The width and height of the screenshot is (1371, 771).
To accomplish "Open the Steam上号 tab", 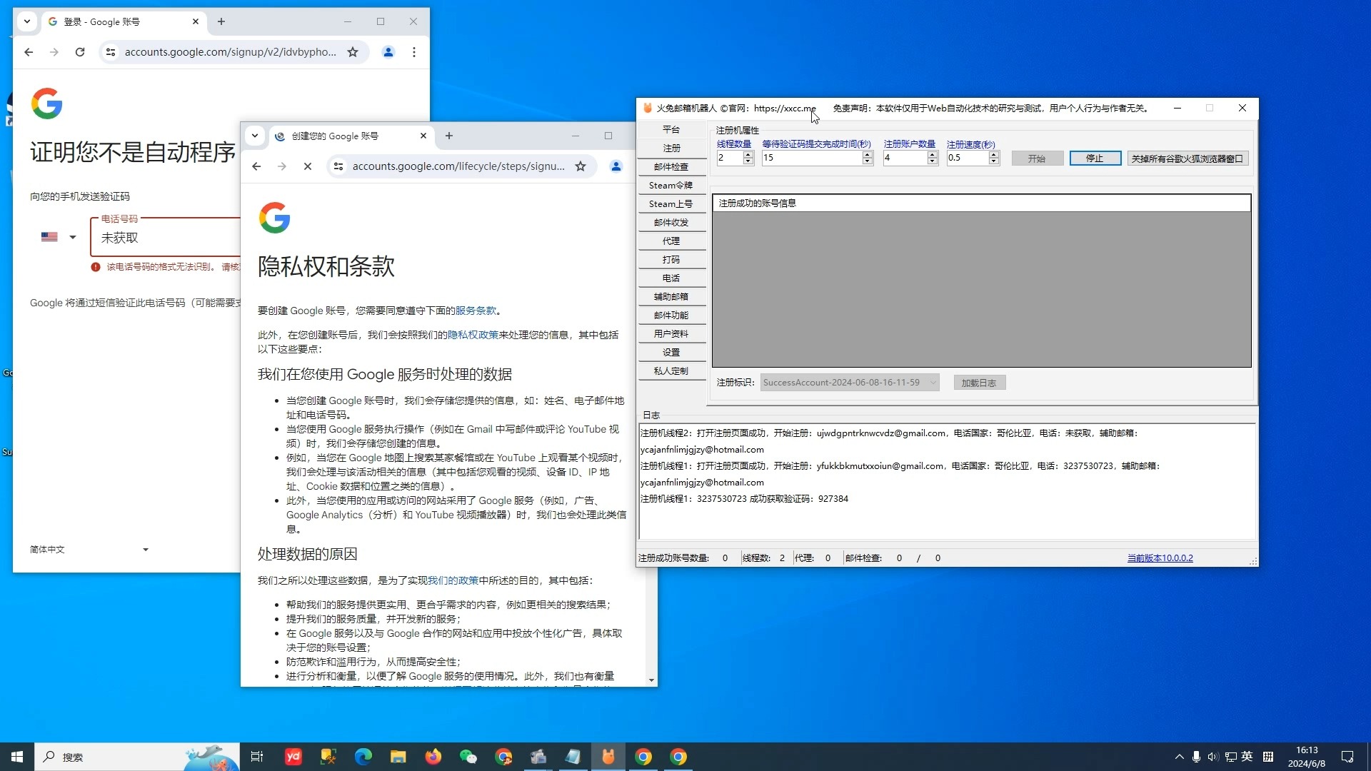I will (x=671, y=204).
